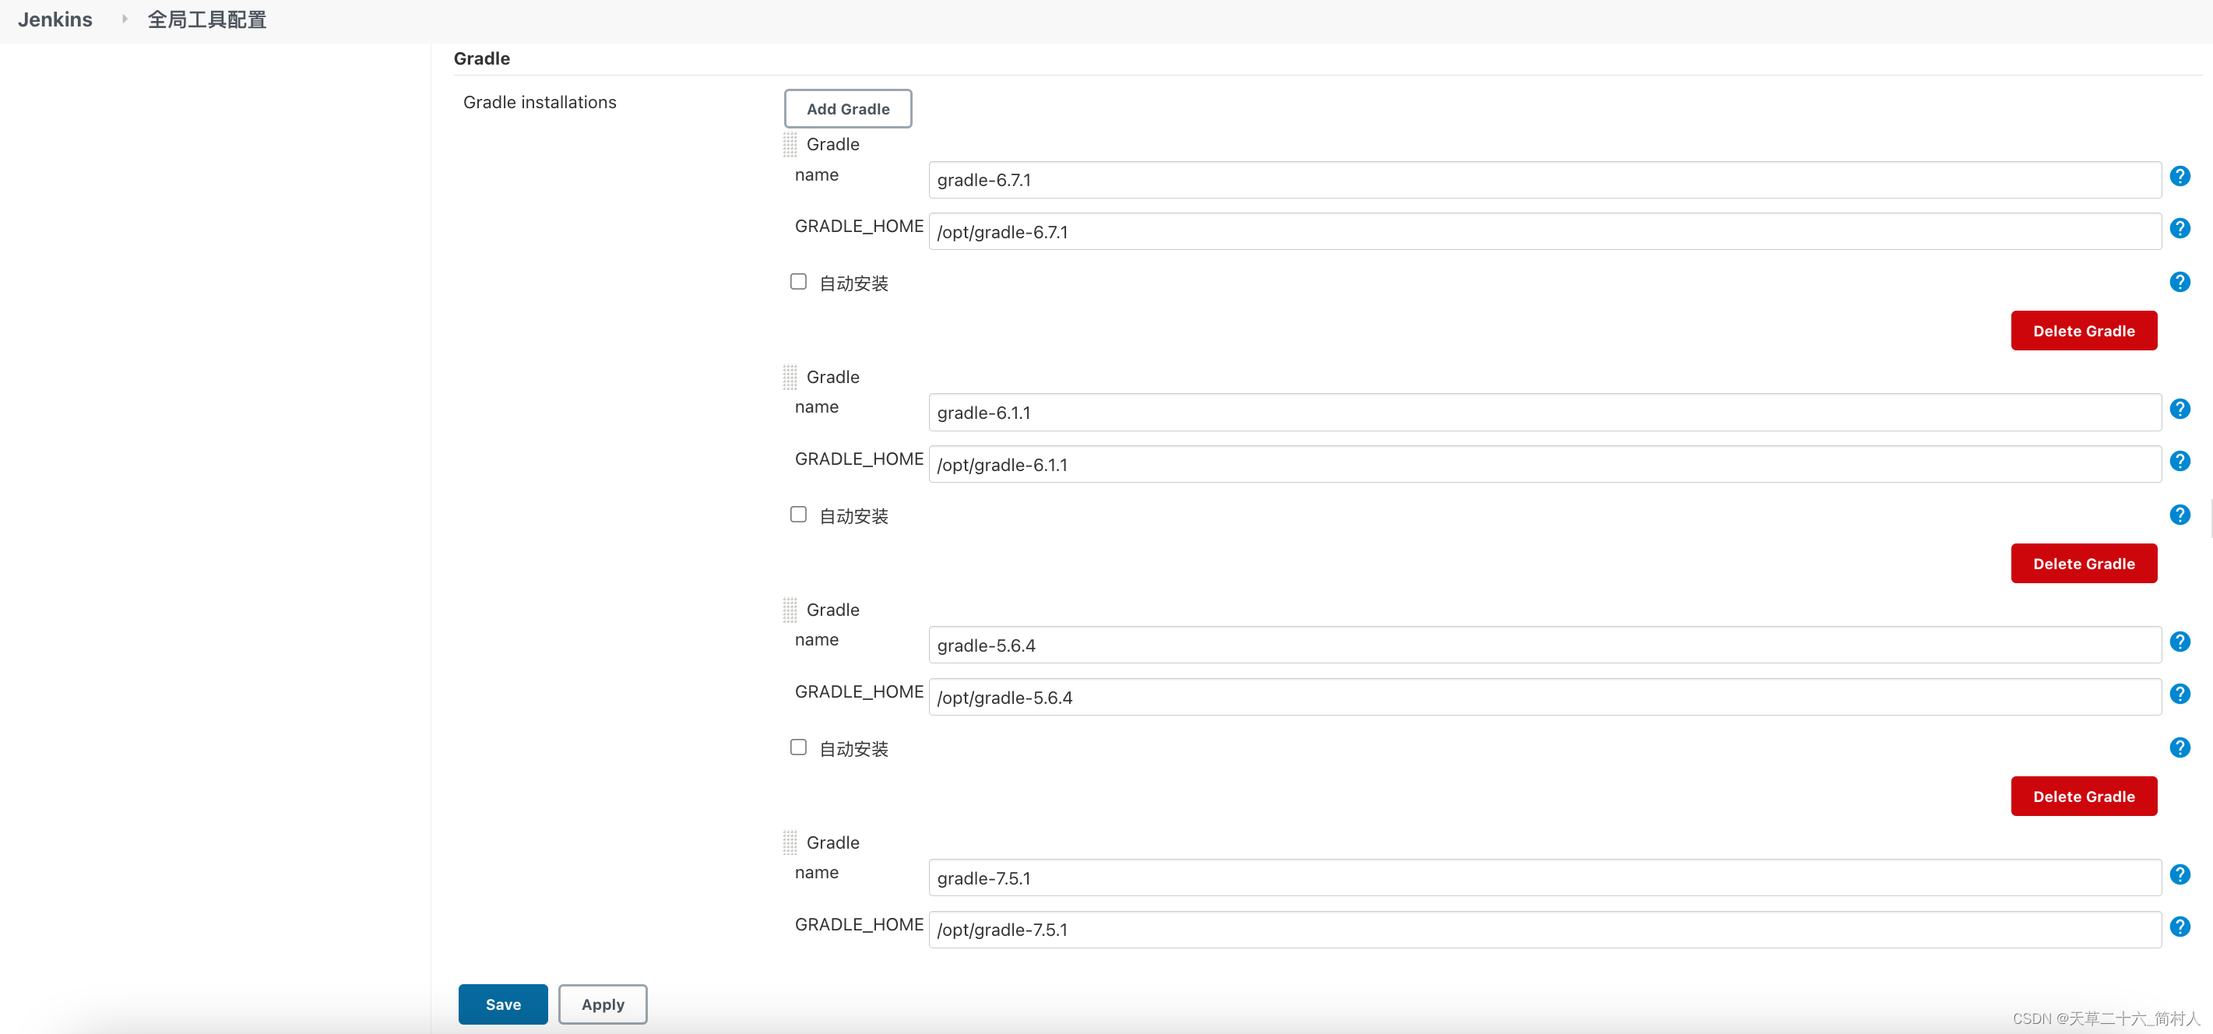Viewport: 2213px width, 1034px height.
Task: Edit name field containing gradle-6.1.1
Action: pyautogui.click(x=1545, y=413)
